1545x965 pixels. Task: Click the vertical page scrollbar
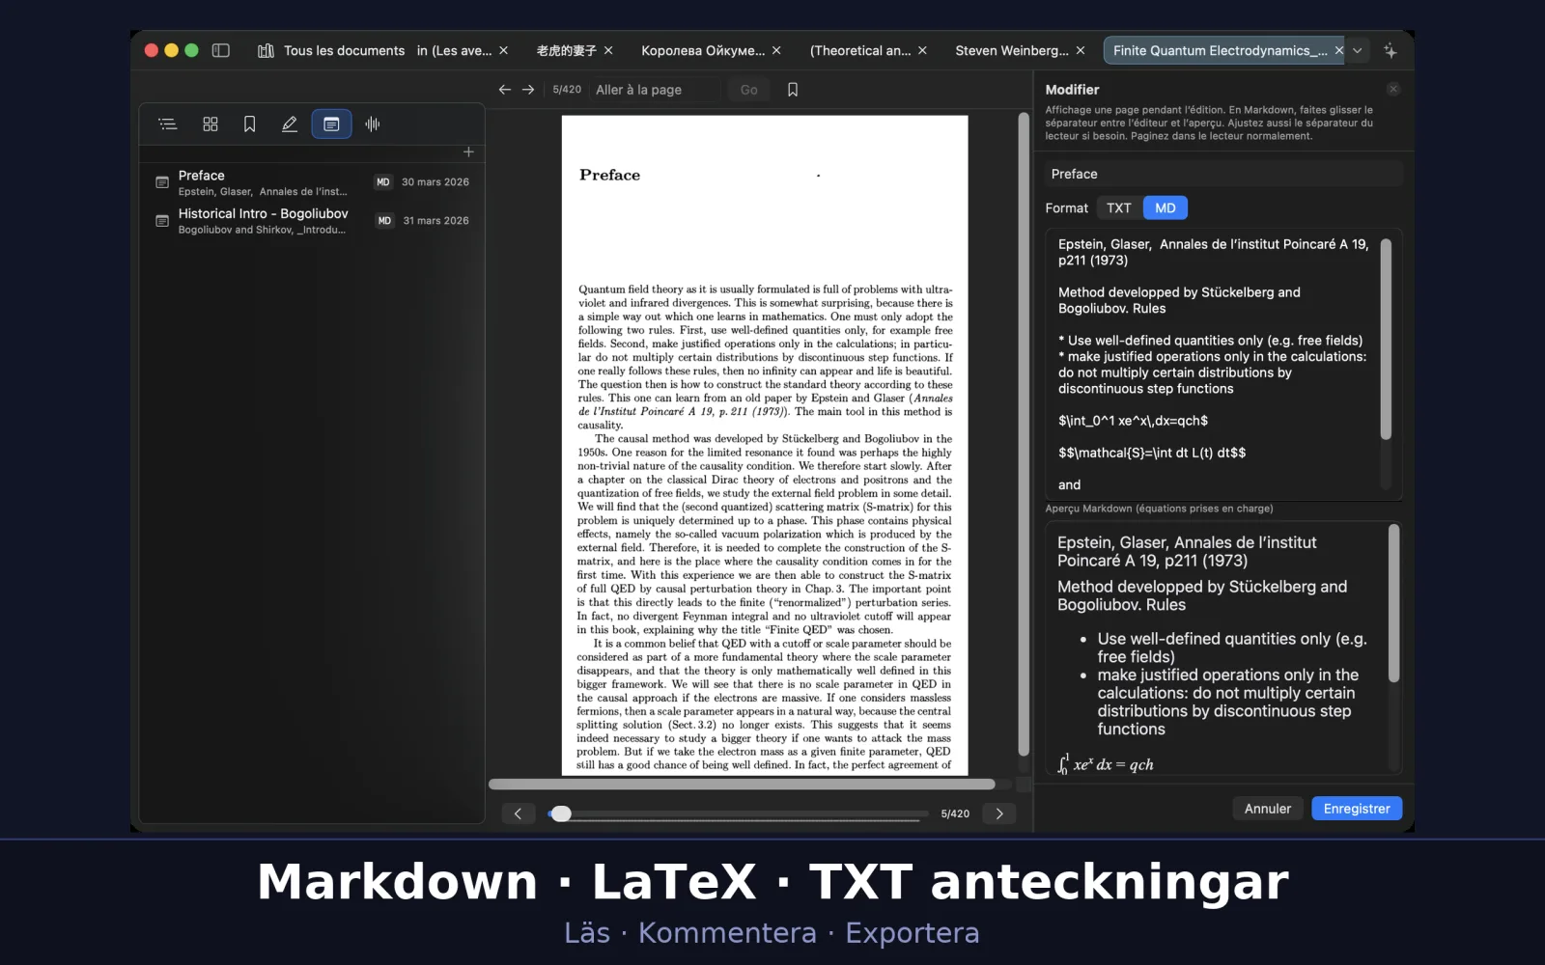1024,434
